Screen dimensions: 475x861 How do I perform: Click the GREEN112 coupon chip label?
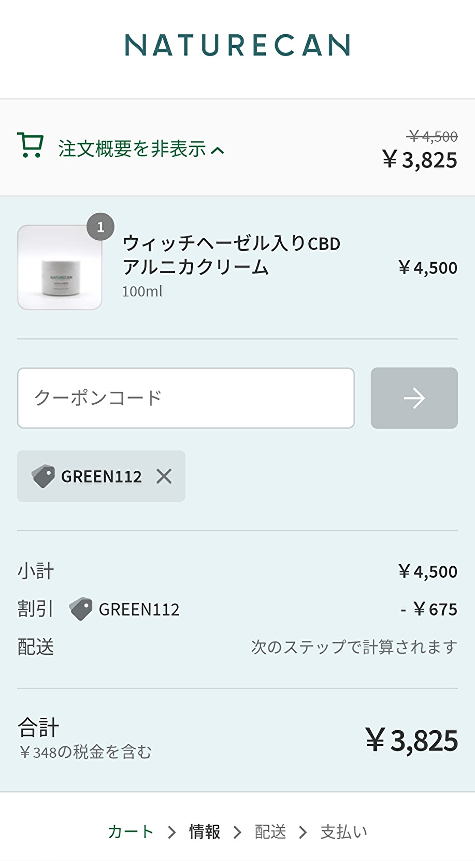pyautogui.click(x=102, y=476)
